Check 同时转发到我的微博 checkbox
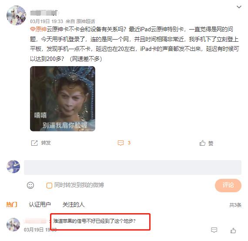Screen dimensions: 248x241 (49, 185)
